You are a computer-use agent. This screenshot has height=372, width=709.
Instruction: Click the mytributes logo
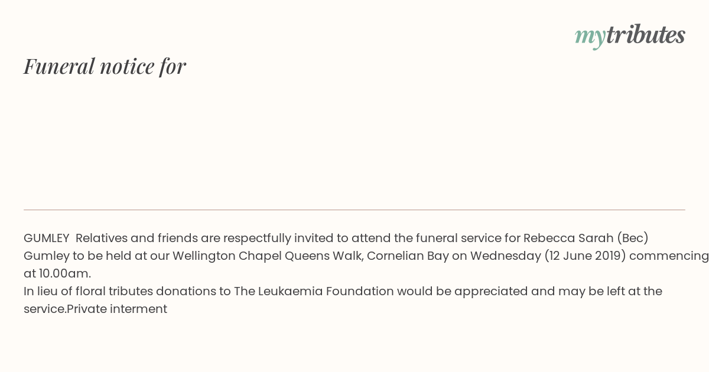[x=630, y=36]
